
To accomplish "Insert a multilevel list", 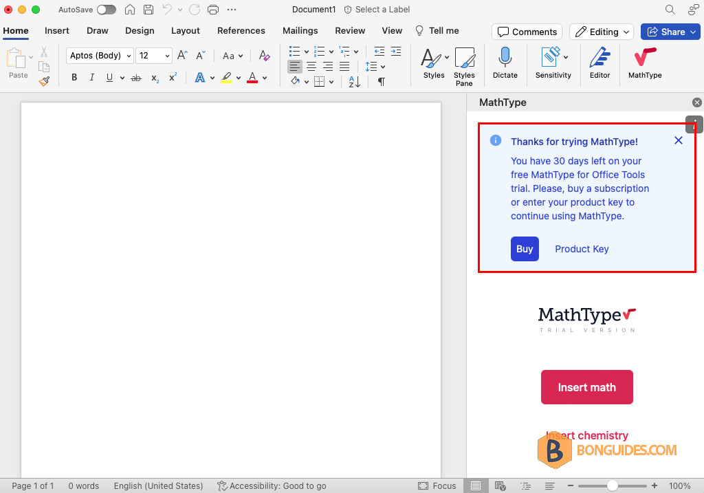I will coord(344,51).
